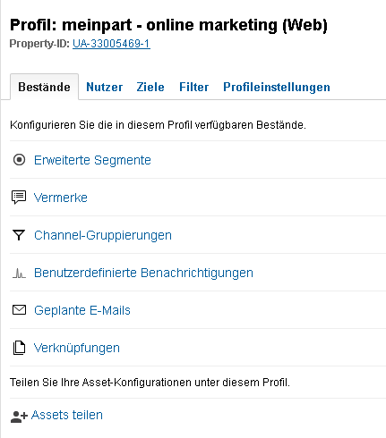Select the Assets teilen link
This screenshot has width=386, height=438.
67,415
